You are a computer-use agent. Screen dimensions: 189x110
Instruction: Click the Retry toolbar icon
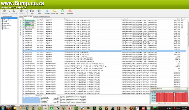(39, 11)
